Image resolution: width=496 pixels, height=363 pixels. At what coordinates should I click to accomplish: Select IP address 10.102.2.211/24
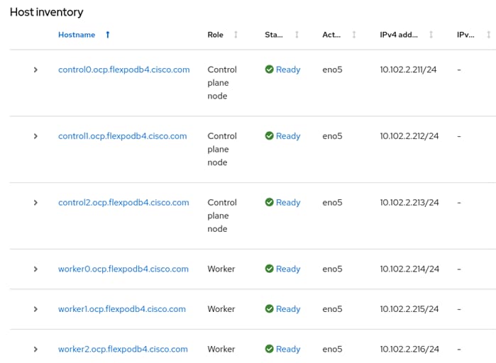click(x=408, y=69)
